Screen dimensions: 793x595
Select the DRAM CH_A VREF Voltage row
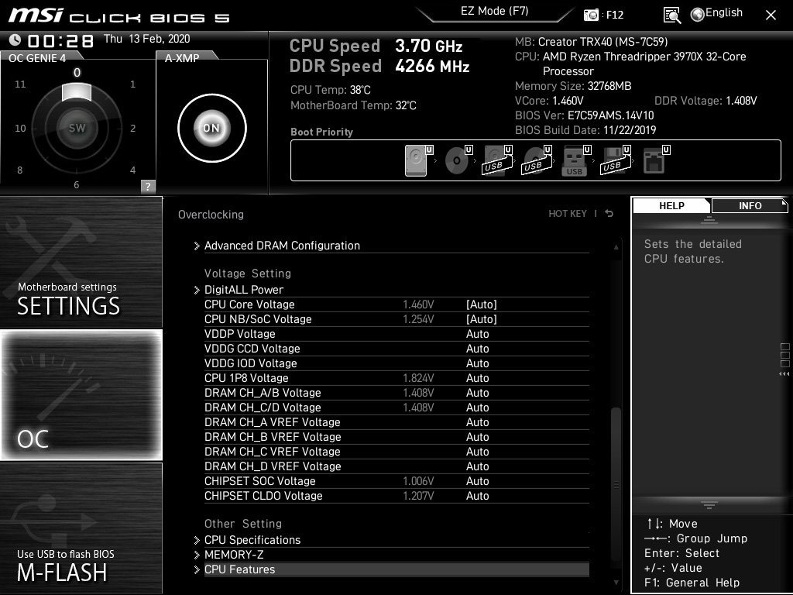(396, 422)
